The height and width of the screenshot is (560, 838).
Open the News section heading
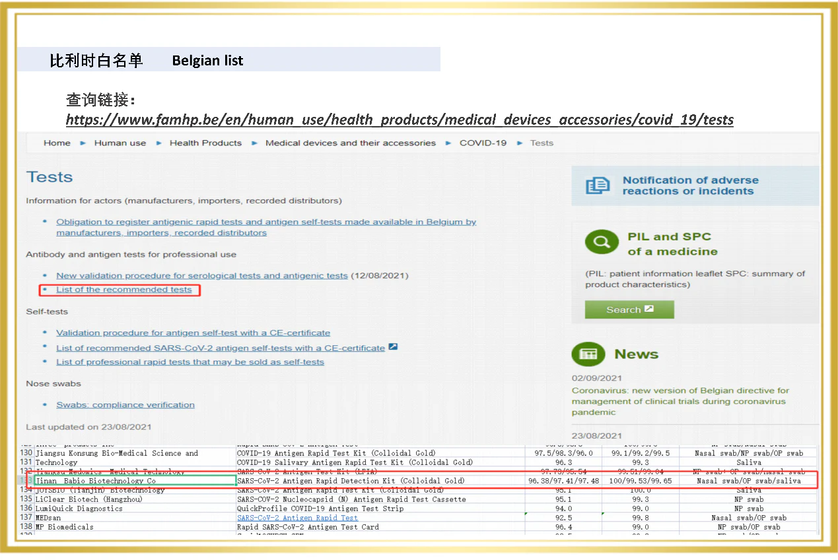[636, 354]
